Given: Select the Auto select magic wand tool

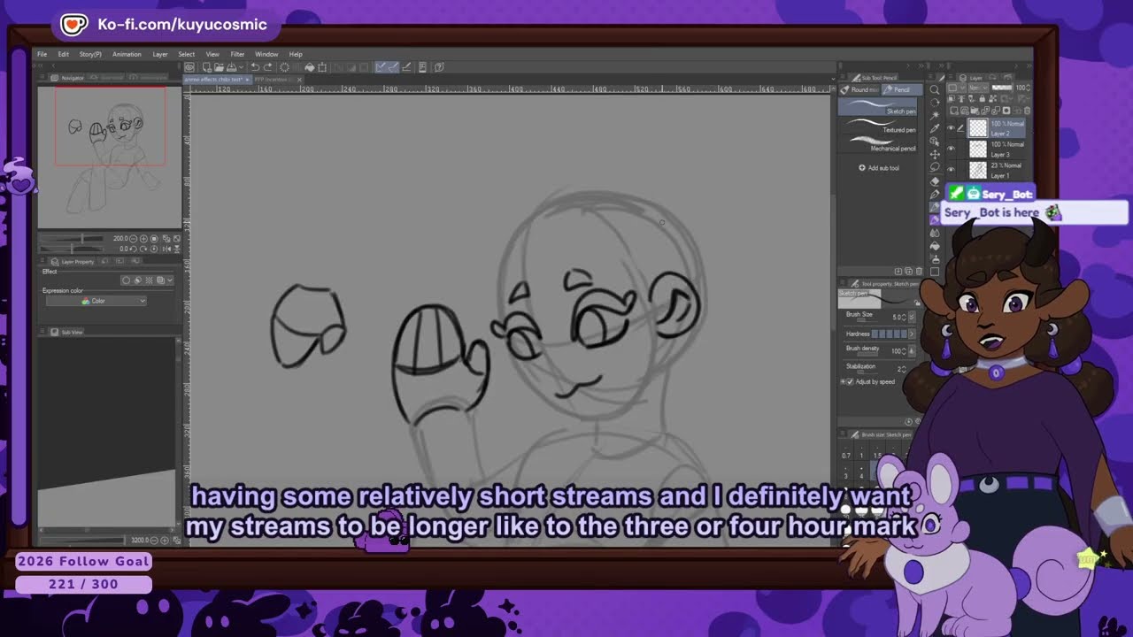Looking at the screenshot, I should click(x=935, y=116).
